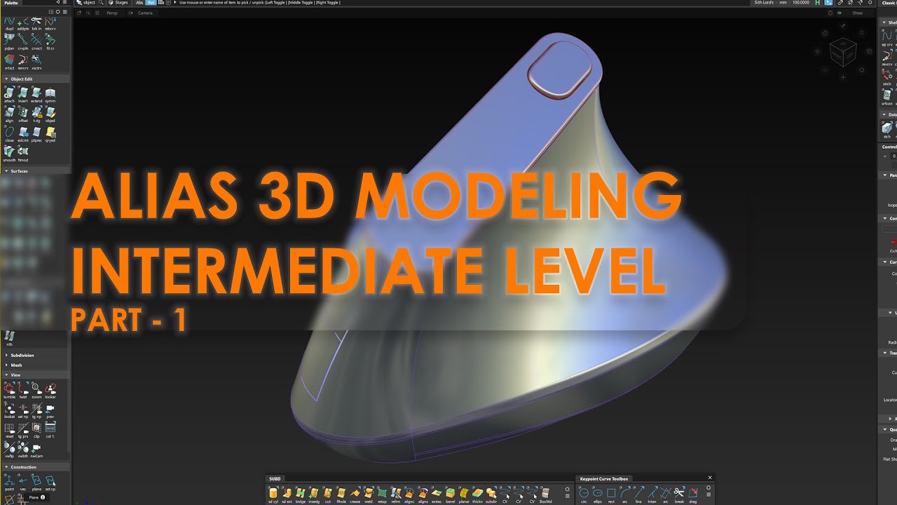Open SUBD shelf settings gear
This screenshot has width=897, height=505.
[x=568, y=488]
